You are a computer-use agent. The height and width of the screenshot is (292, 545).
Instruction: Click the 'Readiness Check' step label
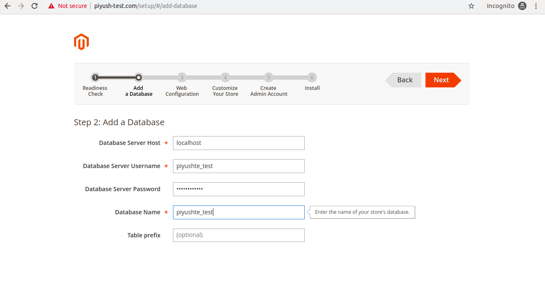[x=95, y=91]
